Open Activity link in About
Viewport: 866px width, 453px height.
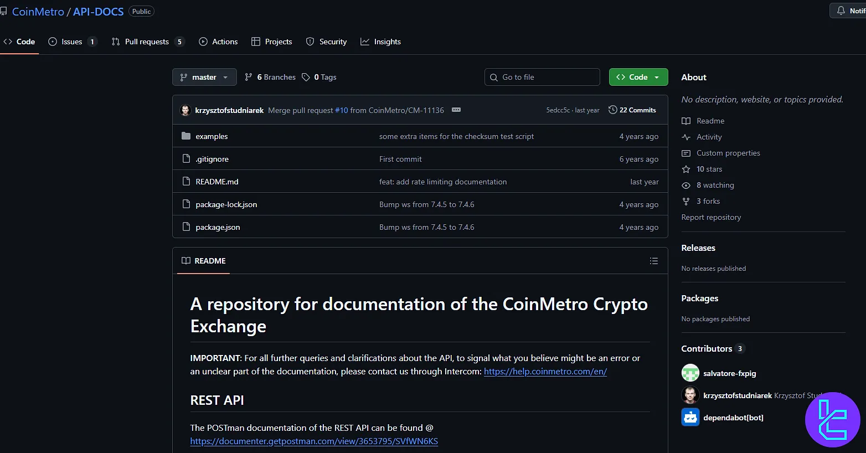point(709,137)
